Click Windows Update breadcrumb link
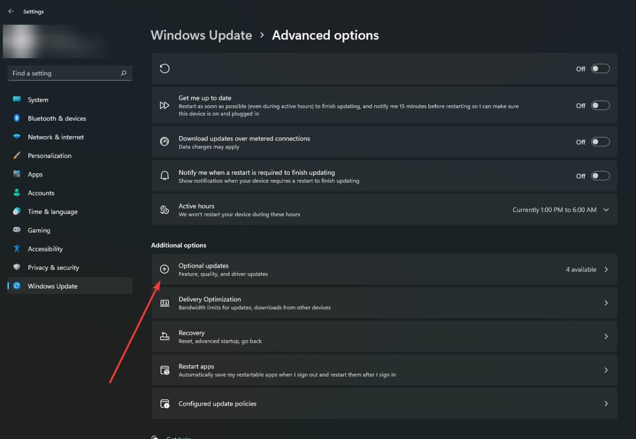This screenshot has width=636, height=439. (x=201, y=35)
